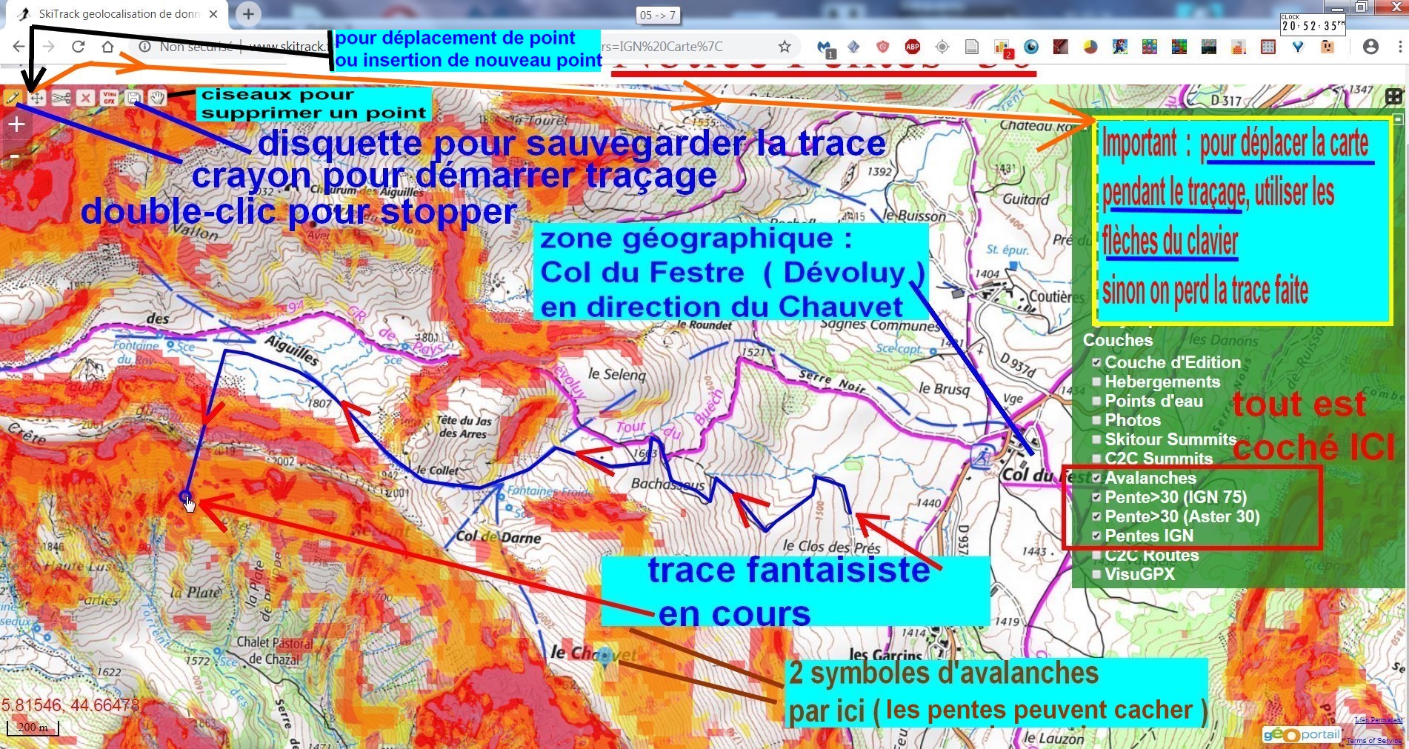This screenshot has height=749, width=1409.
Task: Enable the Skitour Summits layer
Action: [x=1096, y=439]
